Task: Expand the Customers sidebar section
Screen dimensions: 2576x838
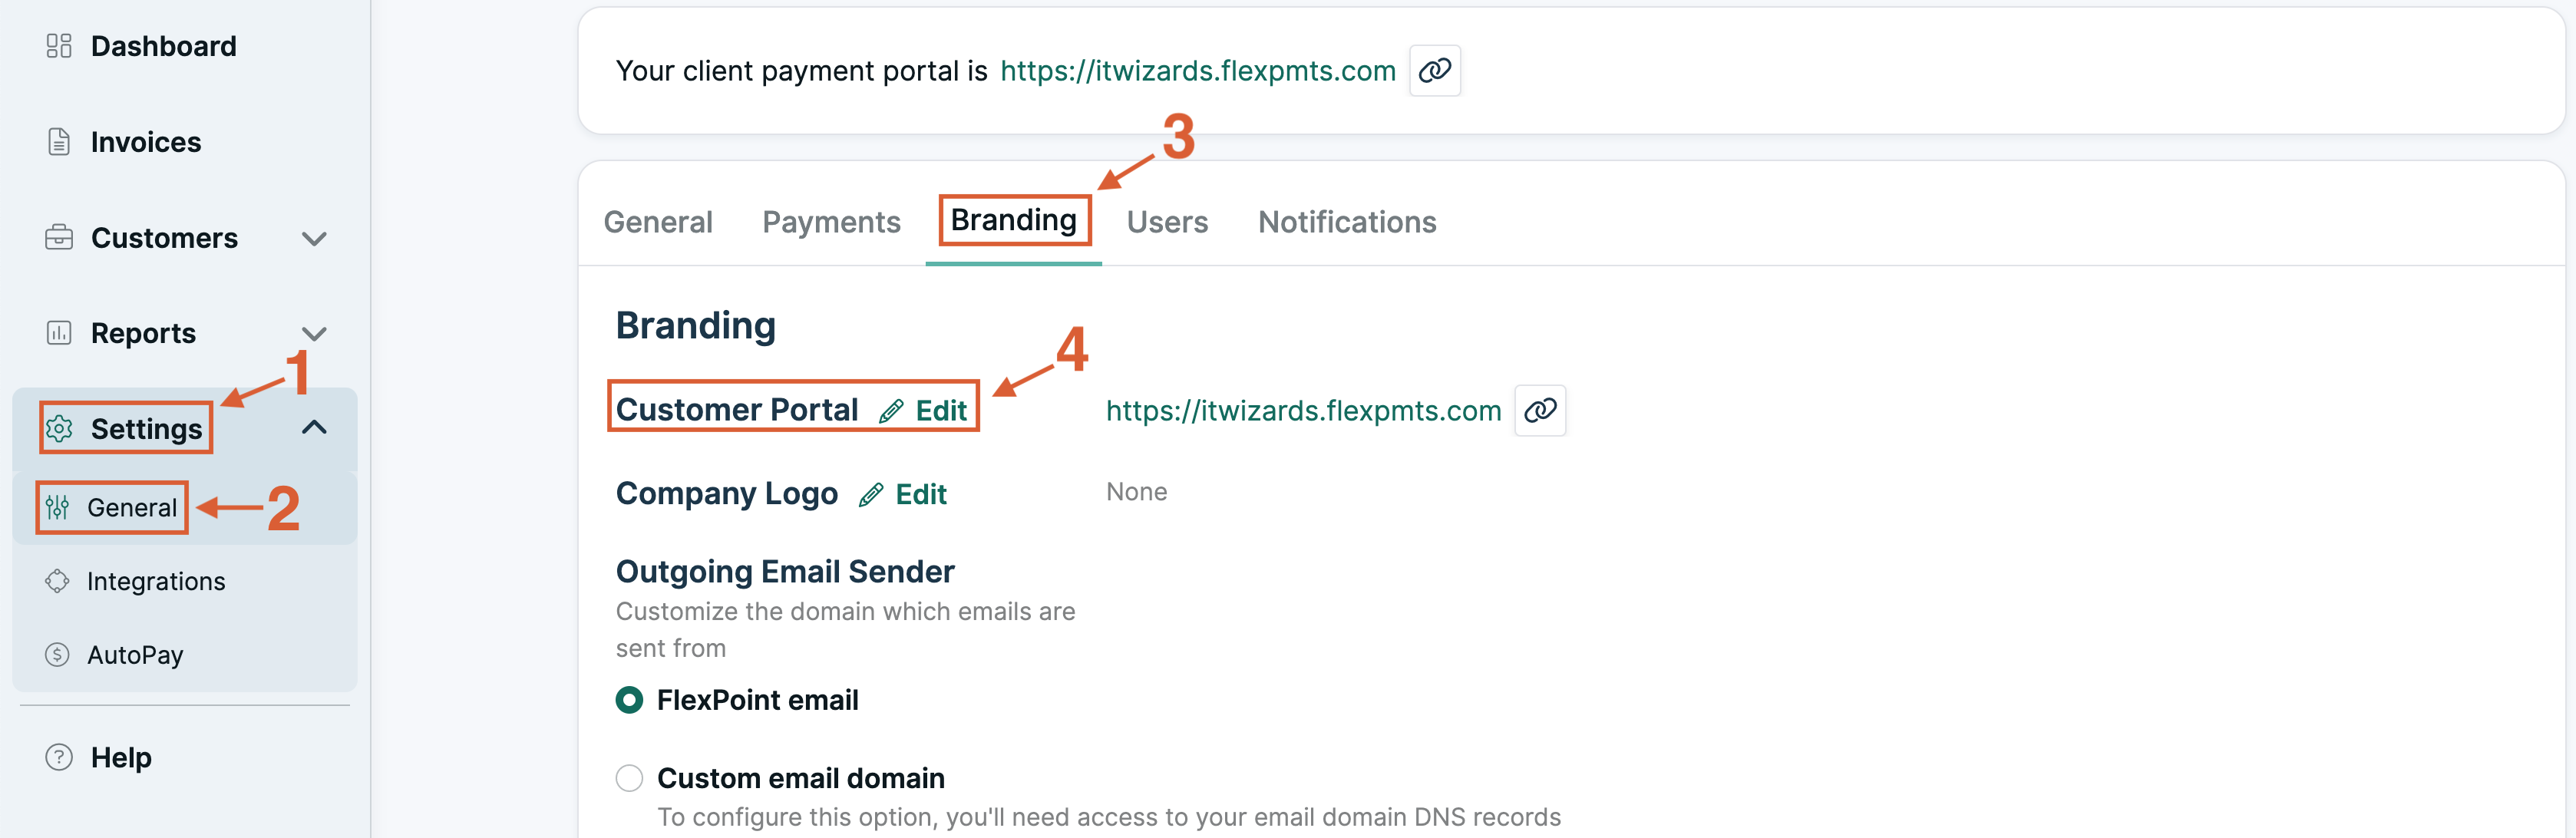Action: point(315,239)
